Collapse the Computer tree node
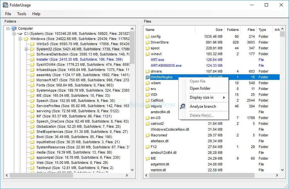289x189 pixels. tap(8, 28)
